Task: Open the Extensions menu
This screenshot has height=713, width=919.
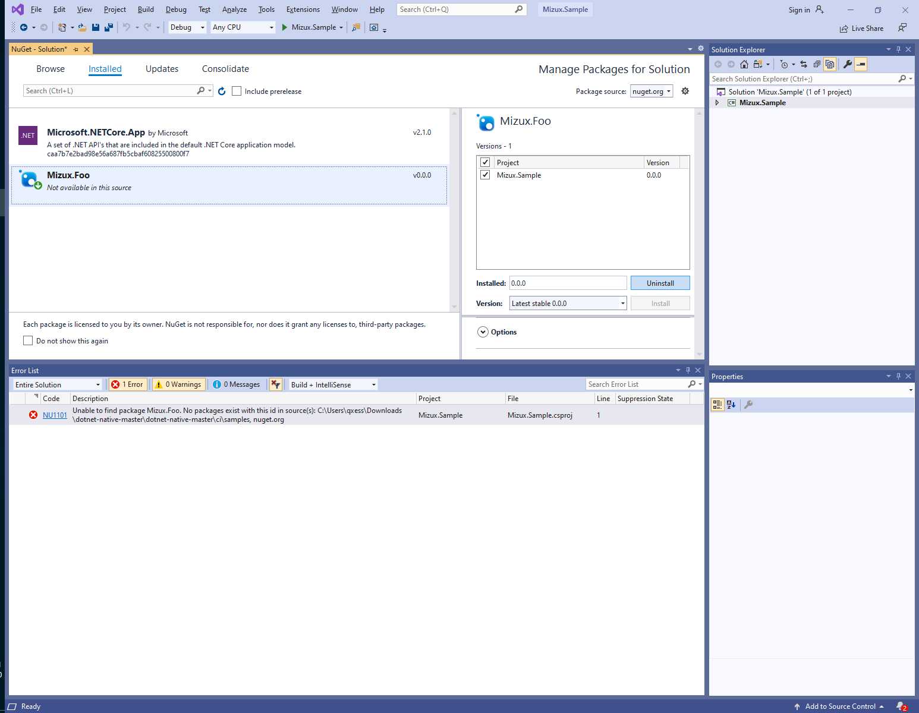Action: pyautogui.click(x=303, y=10)
